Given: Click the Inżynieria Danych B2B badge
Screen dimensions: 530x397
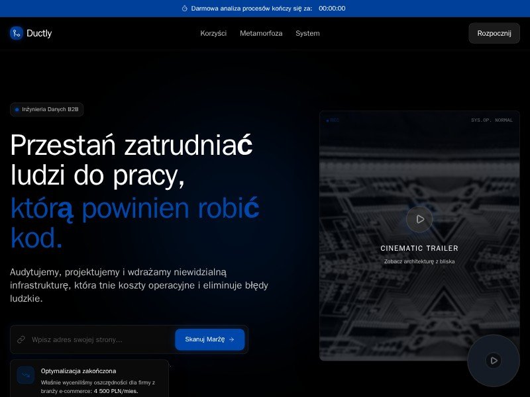Looking at the screenshot, I should click(46, 109).
